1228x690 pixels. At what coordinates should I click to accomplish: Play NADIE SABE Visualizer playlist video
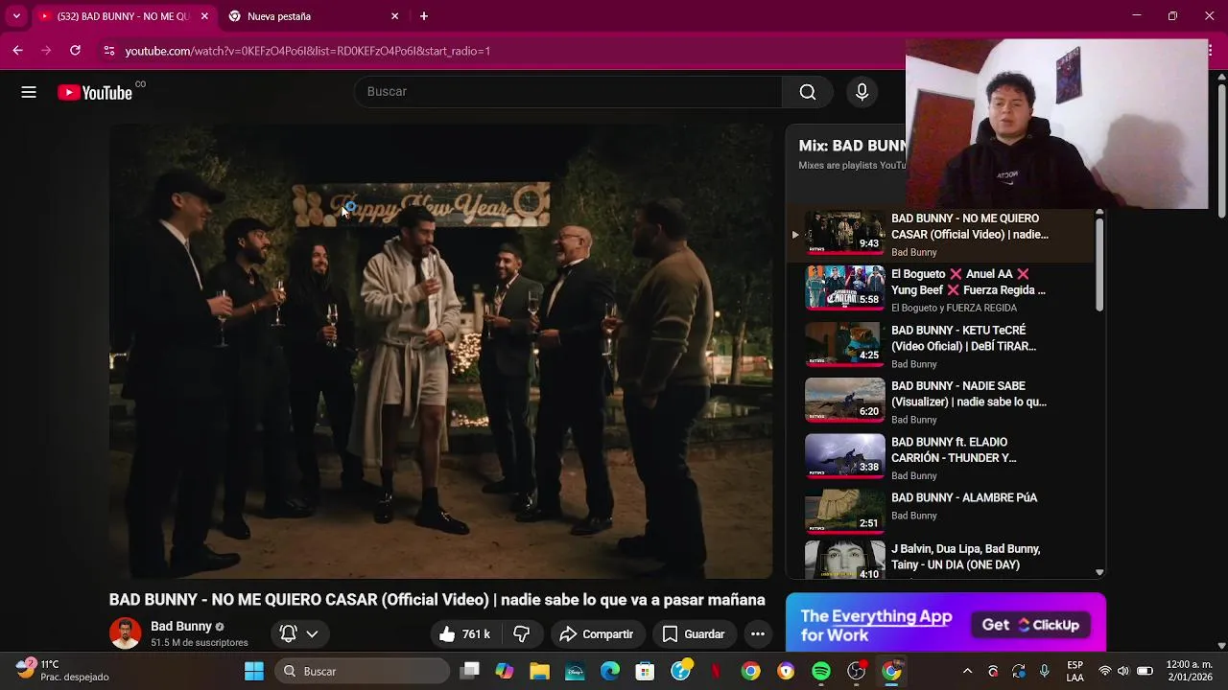940,402
